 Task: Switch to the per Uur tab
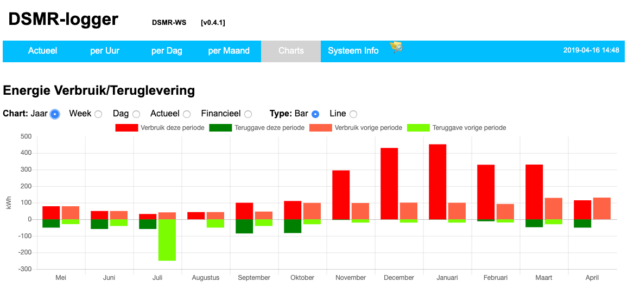[x=105, y=51]
